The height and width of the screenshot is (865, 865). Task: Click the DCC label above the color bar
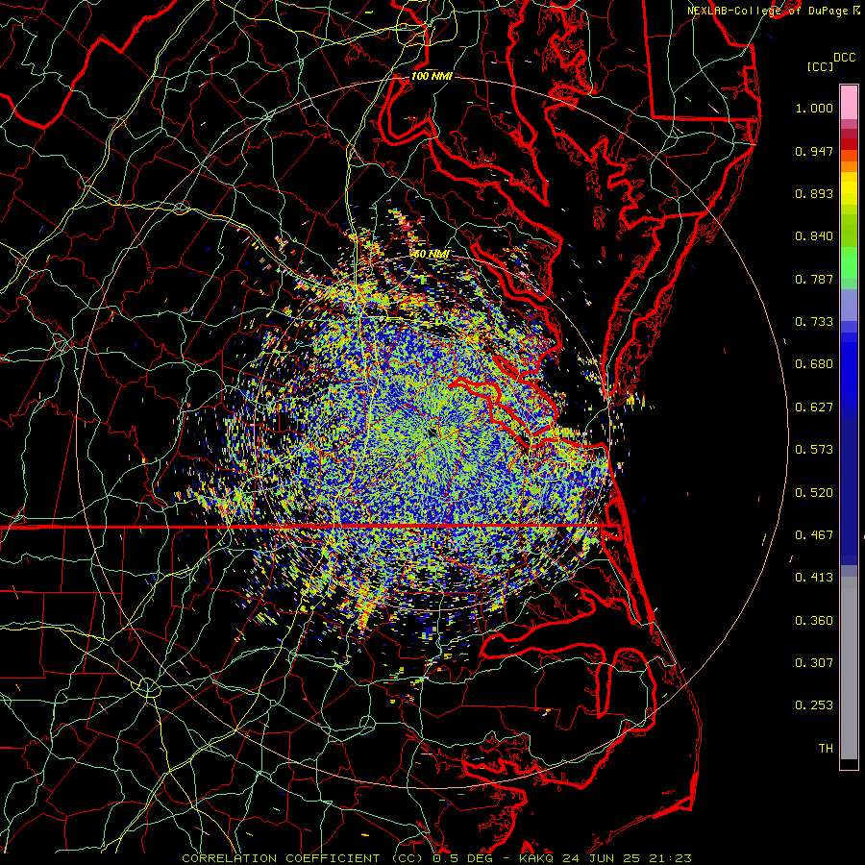pyautogui.click(x=844, y=58)
